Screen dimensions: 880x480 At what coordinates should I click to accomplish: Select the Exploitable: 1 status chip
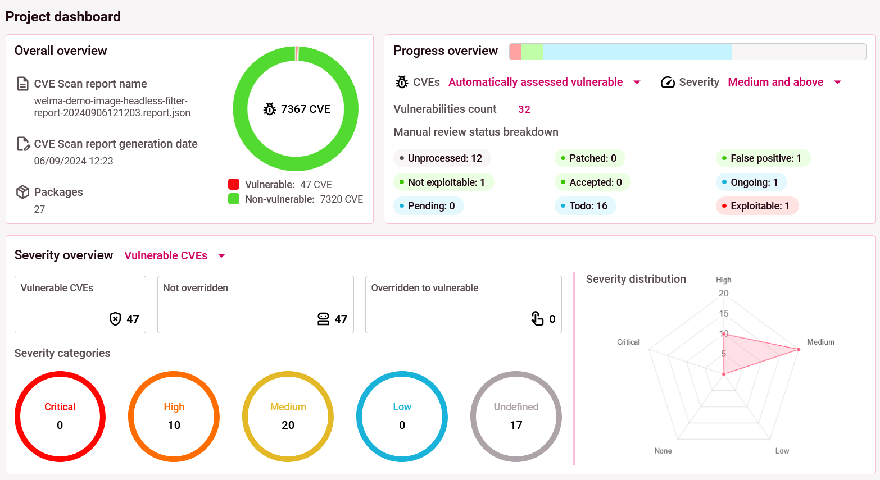[757, 205]
